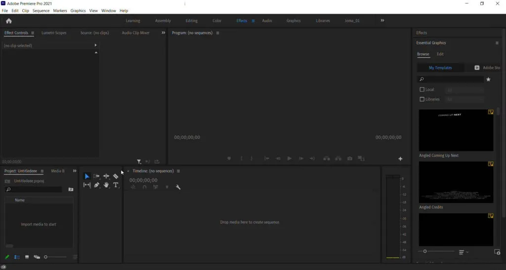506x270 pixels.
Task: Select the Razor tool
Action: point(116,176)
